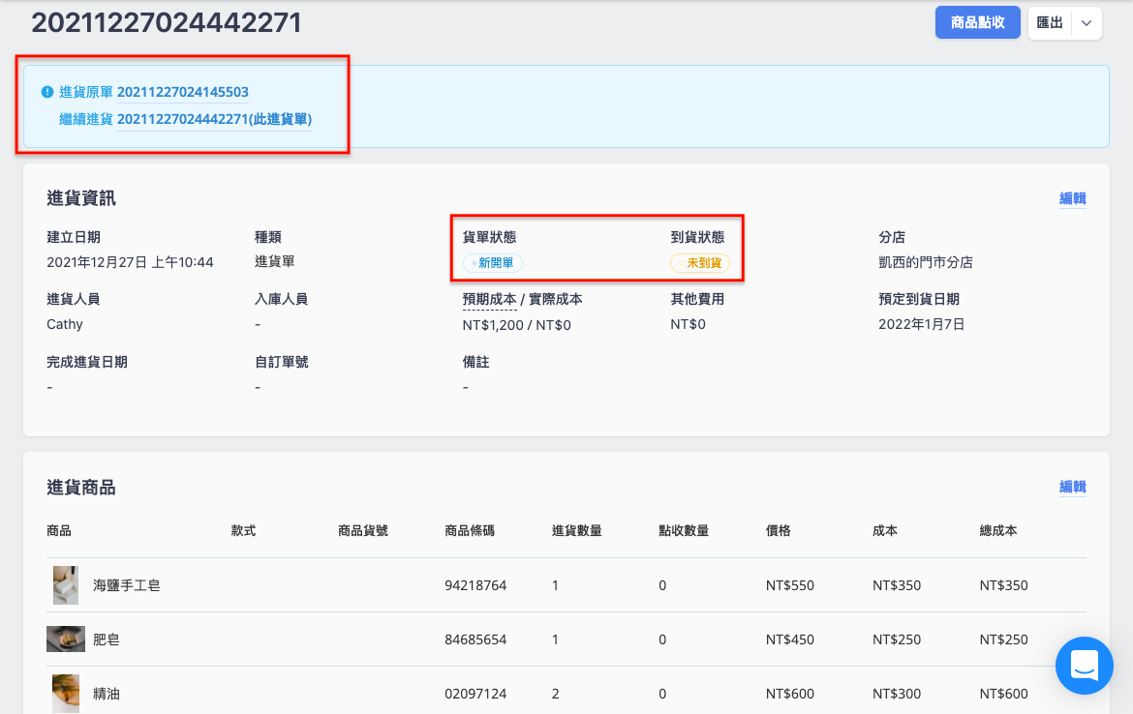The image size is (1133, 714).
Task: Edit the 進貨資訊 section
Action: [1072, 197]
